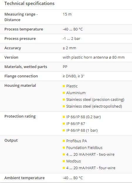Screen dimensions: 132x183
Task: Click the yellow bullet next to Modbus
Action: pyautogui.click(x=64, y=161)
